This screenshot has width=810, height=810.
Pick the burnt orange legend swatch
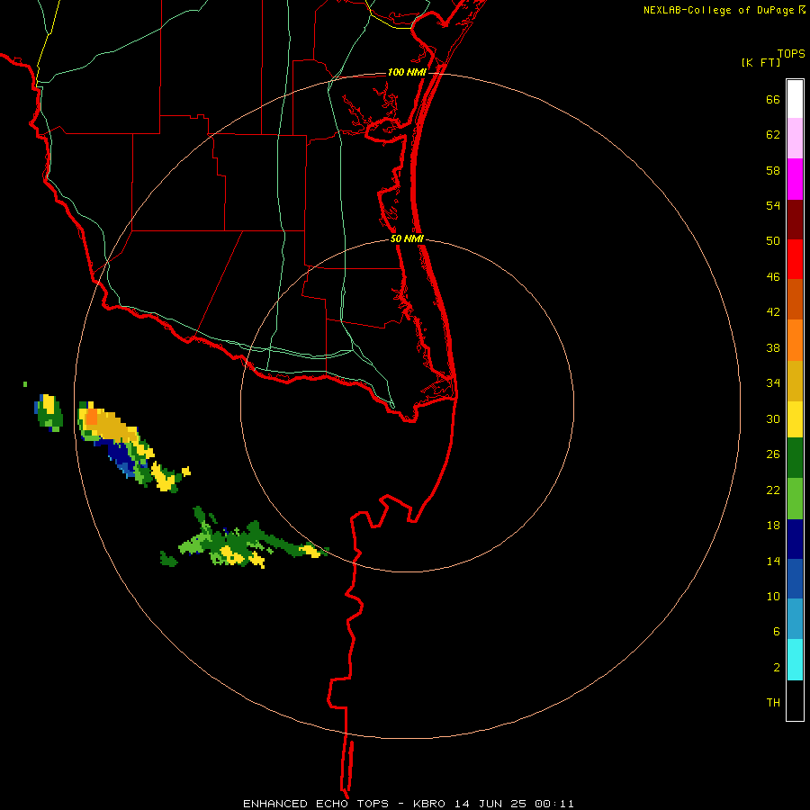[x=795, y=299]
